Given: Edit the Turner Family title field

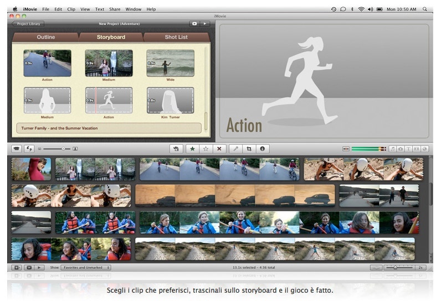Looking at the screenshot, I should (109, 128).
